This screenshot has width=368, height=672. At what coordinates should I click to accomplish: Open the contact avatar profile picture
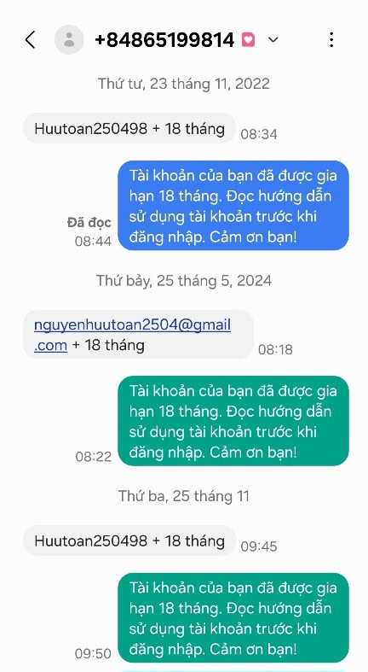(x=69, y=40)
